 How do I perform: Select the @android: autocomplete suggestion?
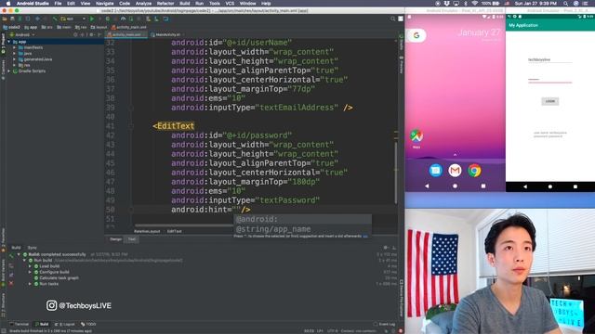point(302,219)
